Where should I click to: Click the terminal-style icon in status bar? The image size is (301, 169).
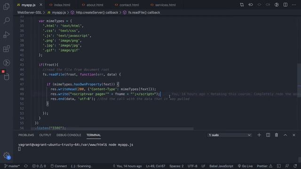pos(279,166)
